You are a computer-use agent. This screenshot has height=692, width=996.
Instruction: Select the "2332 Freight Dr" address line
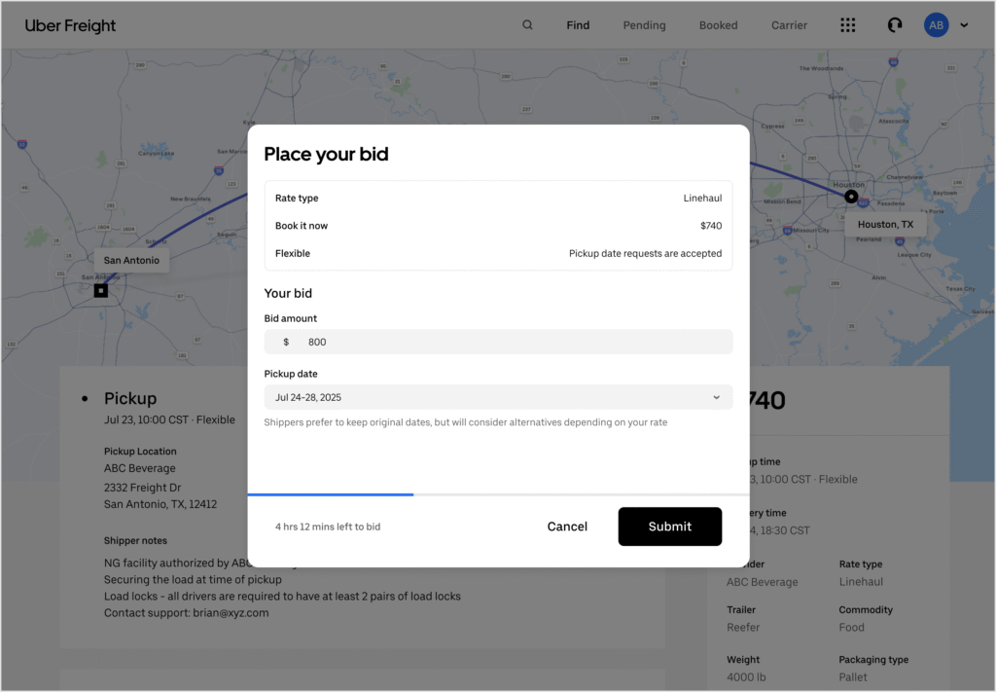(142, 488)
